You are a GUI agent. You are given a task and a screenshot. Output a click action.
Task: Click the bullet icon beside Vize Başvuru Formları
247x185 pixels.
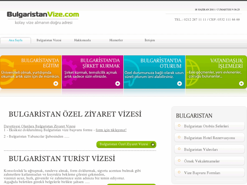point(179,172)
